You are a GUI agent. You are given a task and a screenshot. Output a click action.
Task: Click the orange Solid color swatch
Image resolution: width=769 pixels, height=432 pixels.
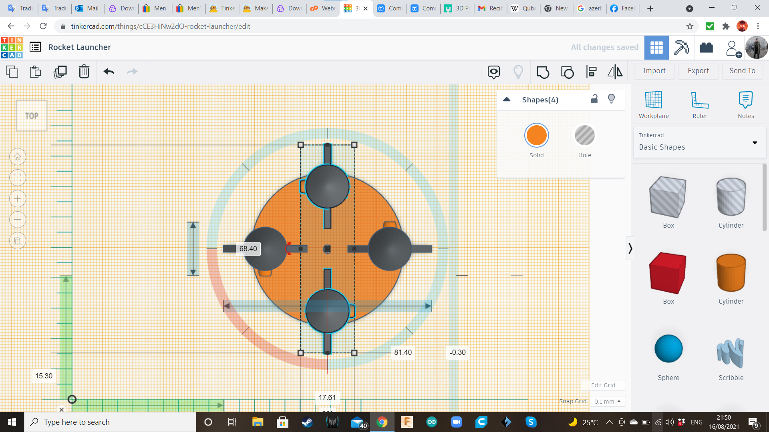point(536,135)
